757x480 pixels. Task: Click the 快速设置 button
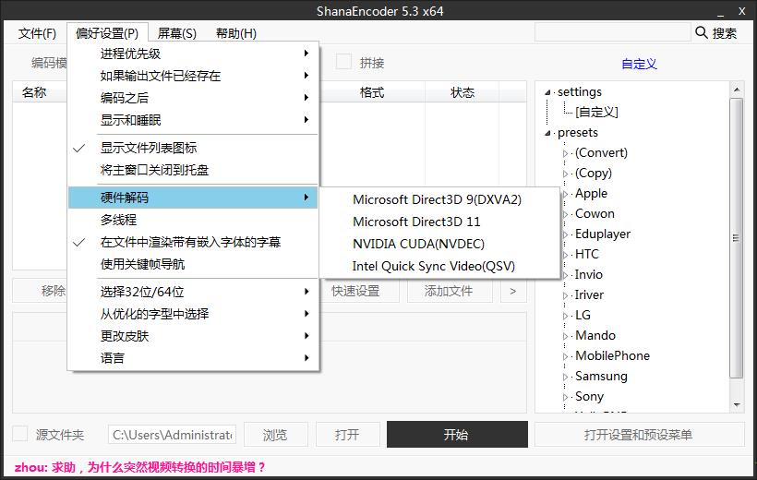click(360, 291)
